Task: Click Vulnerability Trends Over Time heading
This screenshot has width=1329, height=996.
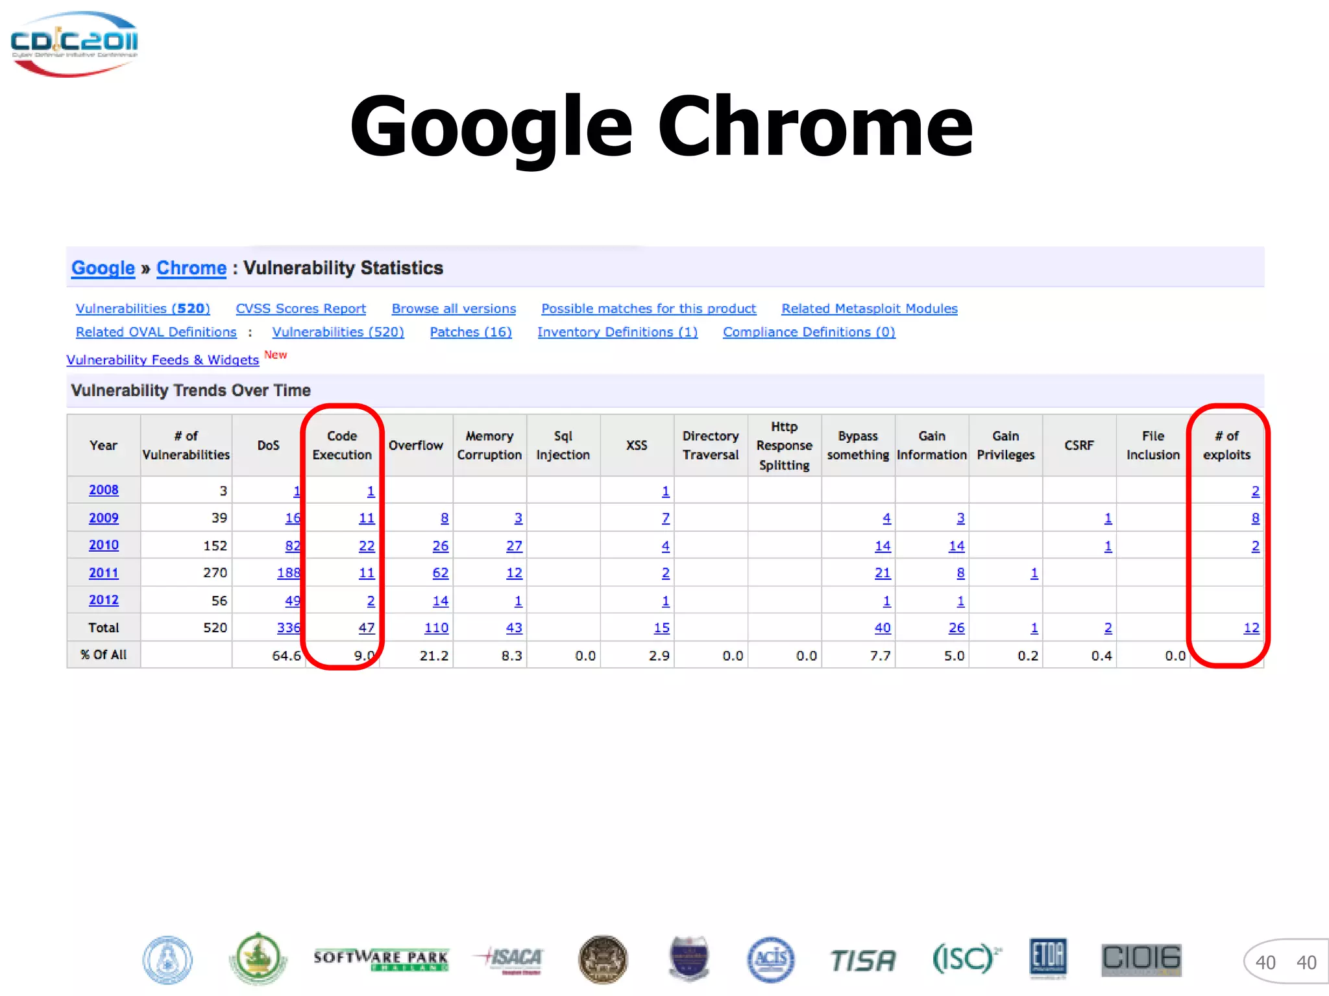Action: click(x=191, y=390)
